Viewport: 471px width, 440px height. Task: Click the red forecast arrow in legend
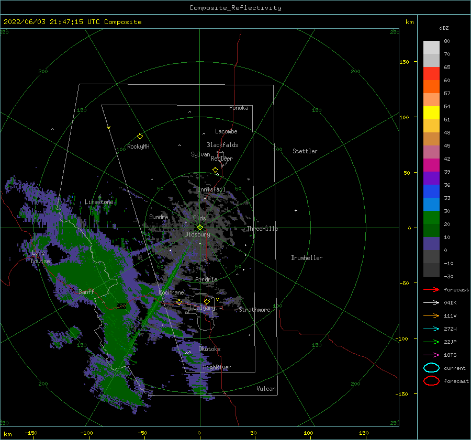(431, 289)
